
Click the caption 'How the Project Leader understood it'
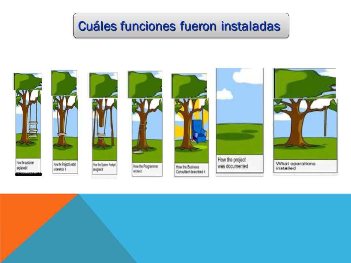pos(65,167)
